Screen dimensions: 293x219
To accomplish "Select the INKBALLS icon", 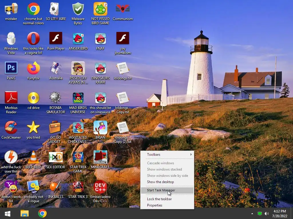I will click(x=55, y=186).
